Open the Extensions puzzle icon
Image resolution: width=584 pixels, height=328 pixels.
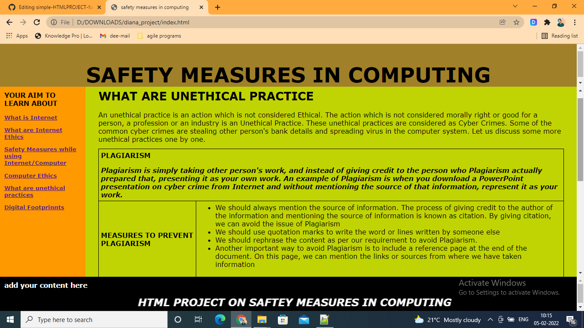coord(547,22)
